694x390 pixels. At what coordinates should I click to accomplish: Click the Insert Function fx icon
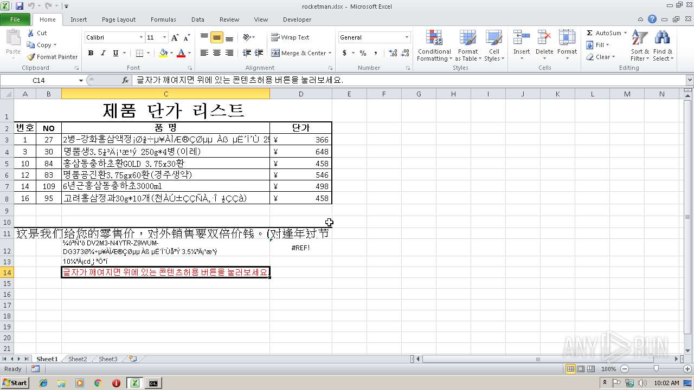[x=125, y=80]
